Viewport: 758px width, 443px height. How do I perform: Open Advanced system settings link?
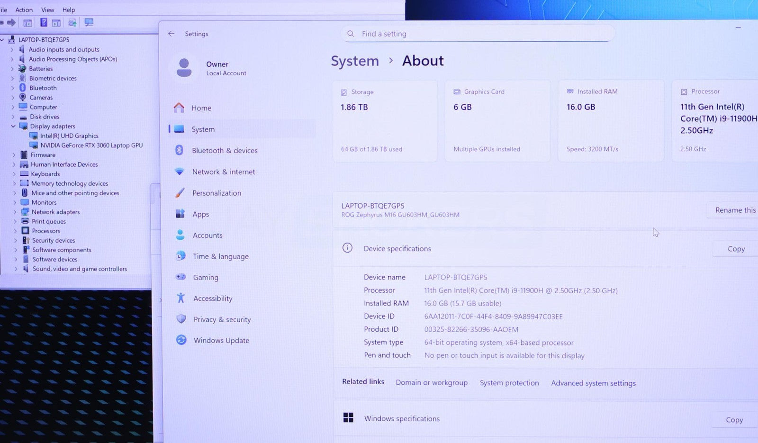(593, 383)
